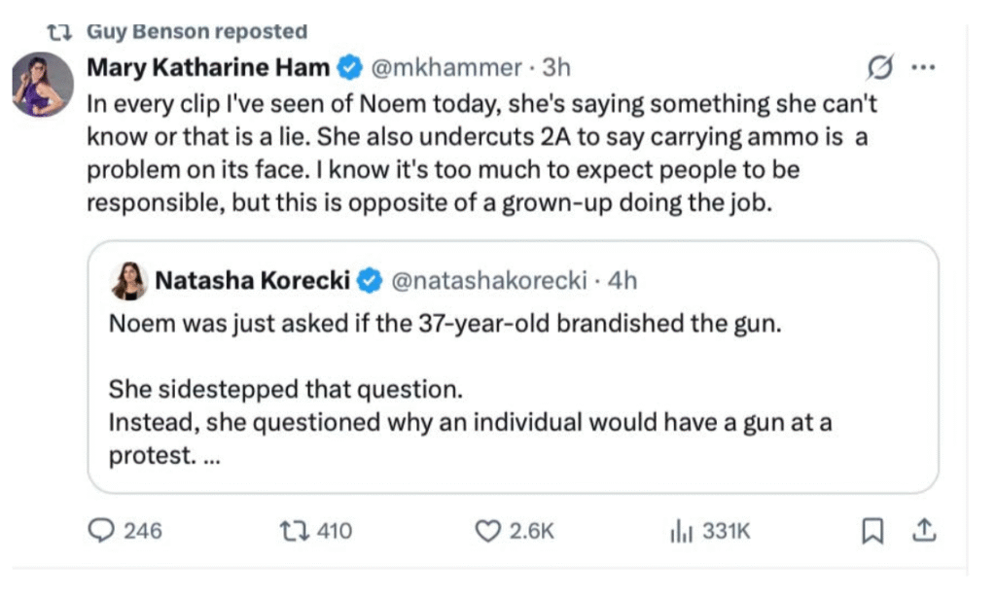996x597 pixels.
Task: Visit the @natashakorecki handle
Action: click(x=488, y=281)
